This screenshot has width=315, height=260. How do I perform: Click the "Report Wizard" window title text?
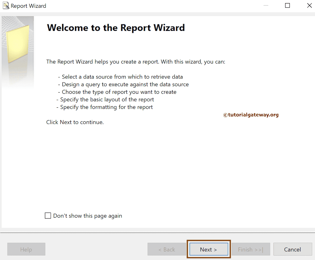[x=28, y=6]
